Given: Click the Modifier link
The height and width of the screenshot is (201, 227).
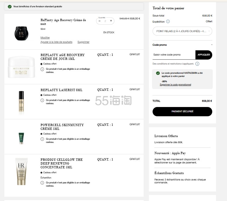Looking at the screenshot, I should (45, 38).
